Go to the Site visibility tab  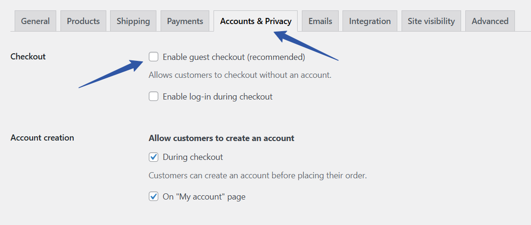[x=431, y=21]
